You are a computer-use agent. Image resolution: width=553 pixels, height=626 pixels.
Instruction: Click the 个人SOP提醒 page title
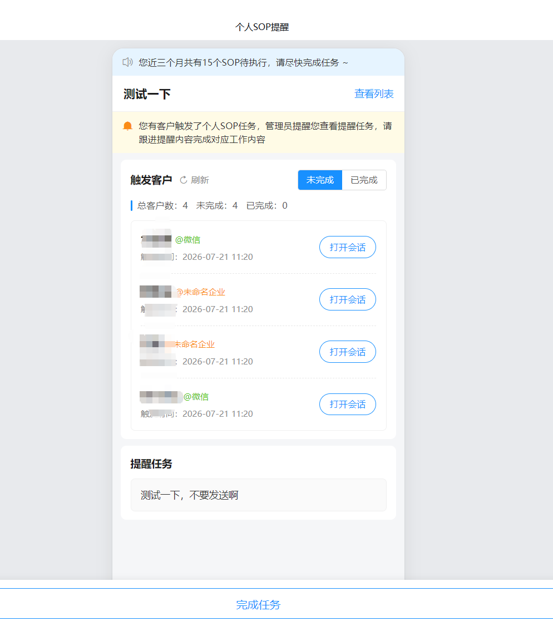262,27
